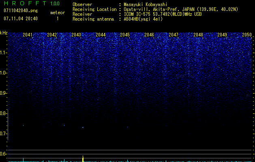Click the 2044 time marker
The image size is (255, 162).
[x=101, y=34]
